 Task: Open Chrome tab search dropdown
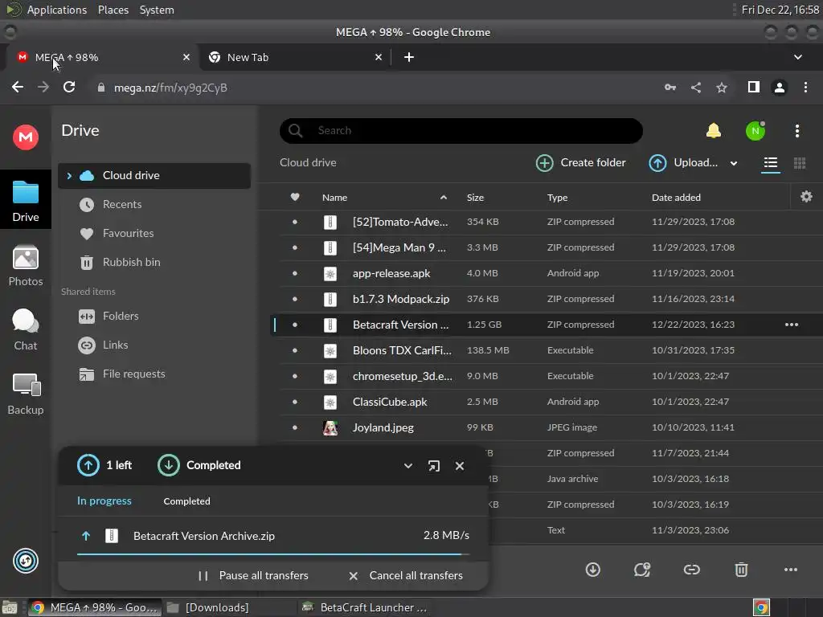798,57
